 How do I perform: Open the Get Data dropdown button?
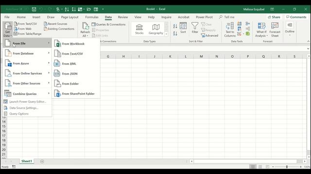8,29
